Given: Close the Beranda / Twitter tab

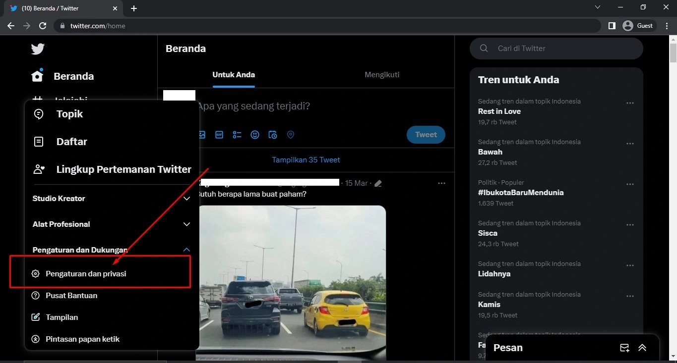Looking at the screenshot, I should (115, 8).
